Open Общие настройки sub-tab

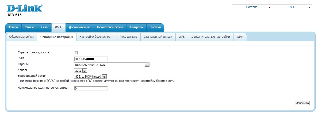(x=21, y=37)
